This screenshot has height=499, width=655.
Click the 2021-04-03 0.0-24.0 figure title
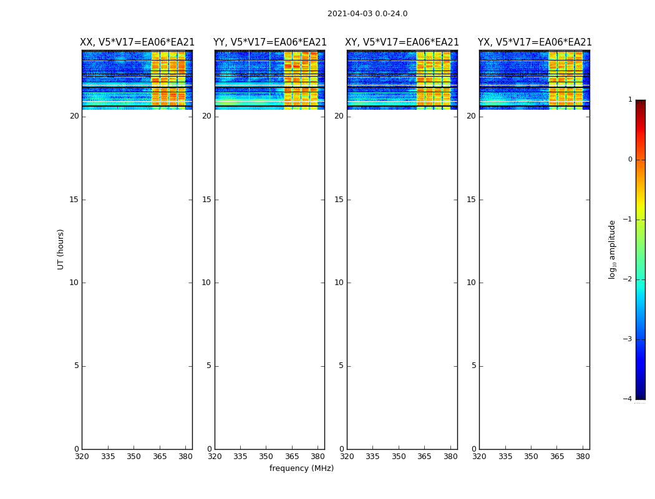(x=367, y=14)
